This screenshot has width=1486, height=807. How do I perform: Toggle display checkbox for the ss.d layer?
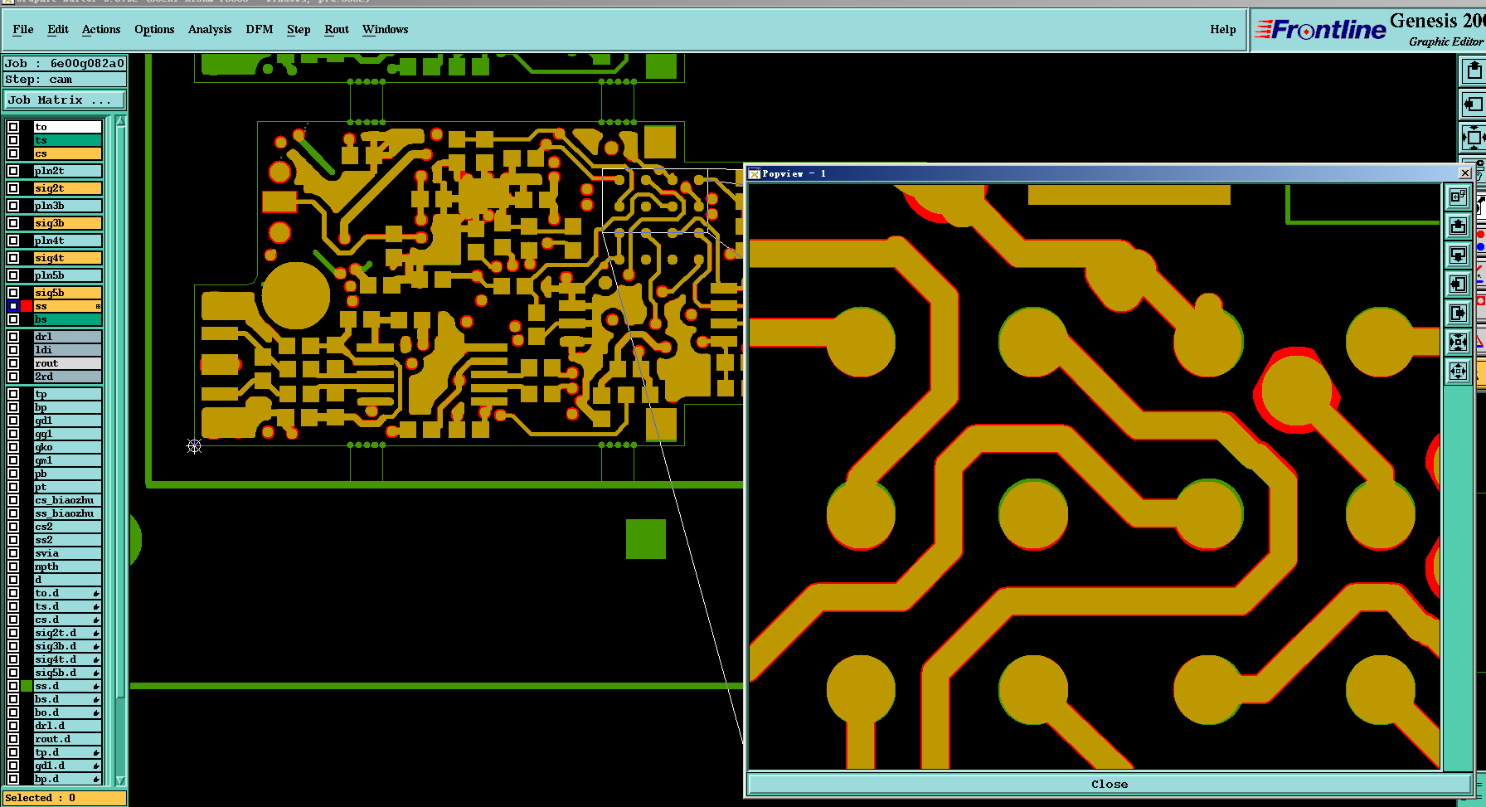[x=13, y=686]
